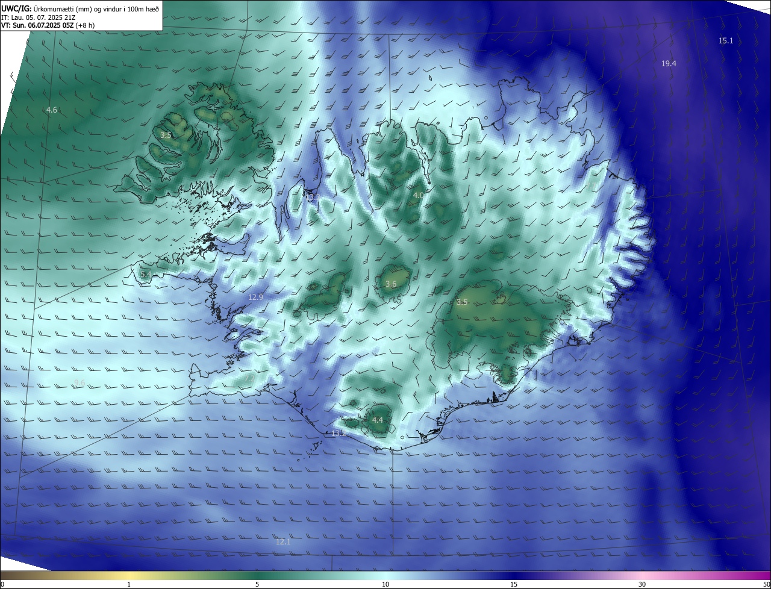This screenshot has width=771, height=589.
Task: Click the 12.9 value label over Faxaflói bay
Action: [256, 297]
